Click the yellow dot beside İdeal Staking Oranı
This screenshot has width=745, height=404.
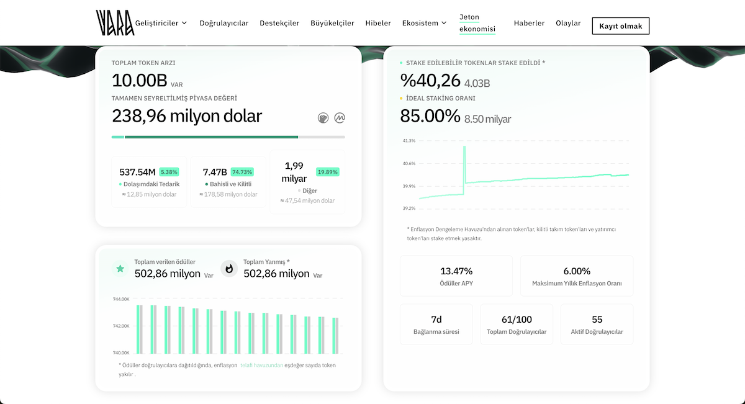[402, 99]
